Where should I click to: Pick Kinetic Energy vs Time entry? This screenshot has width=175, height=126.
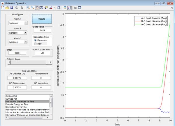(x=17, y=107)
